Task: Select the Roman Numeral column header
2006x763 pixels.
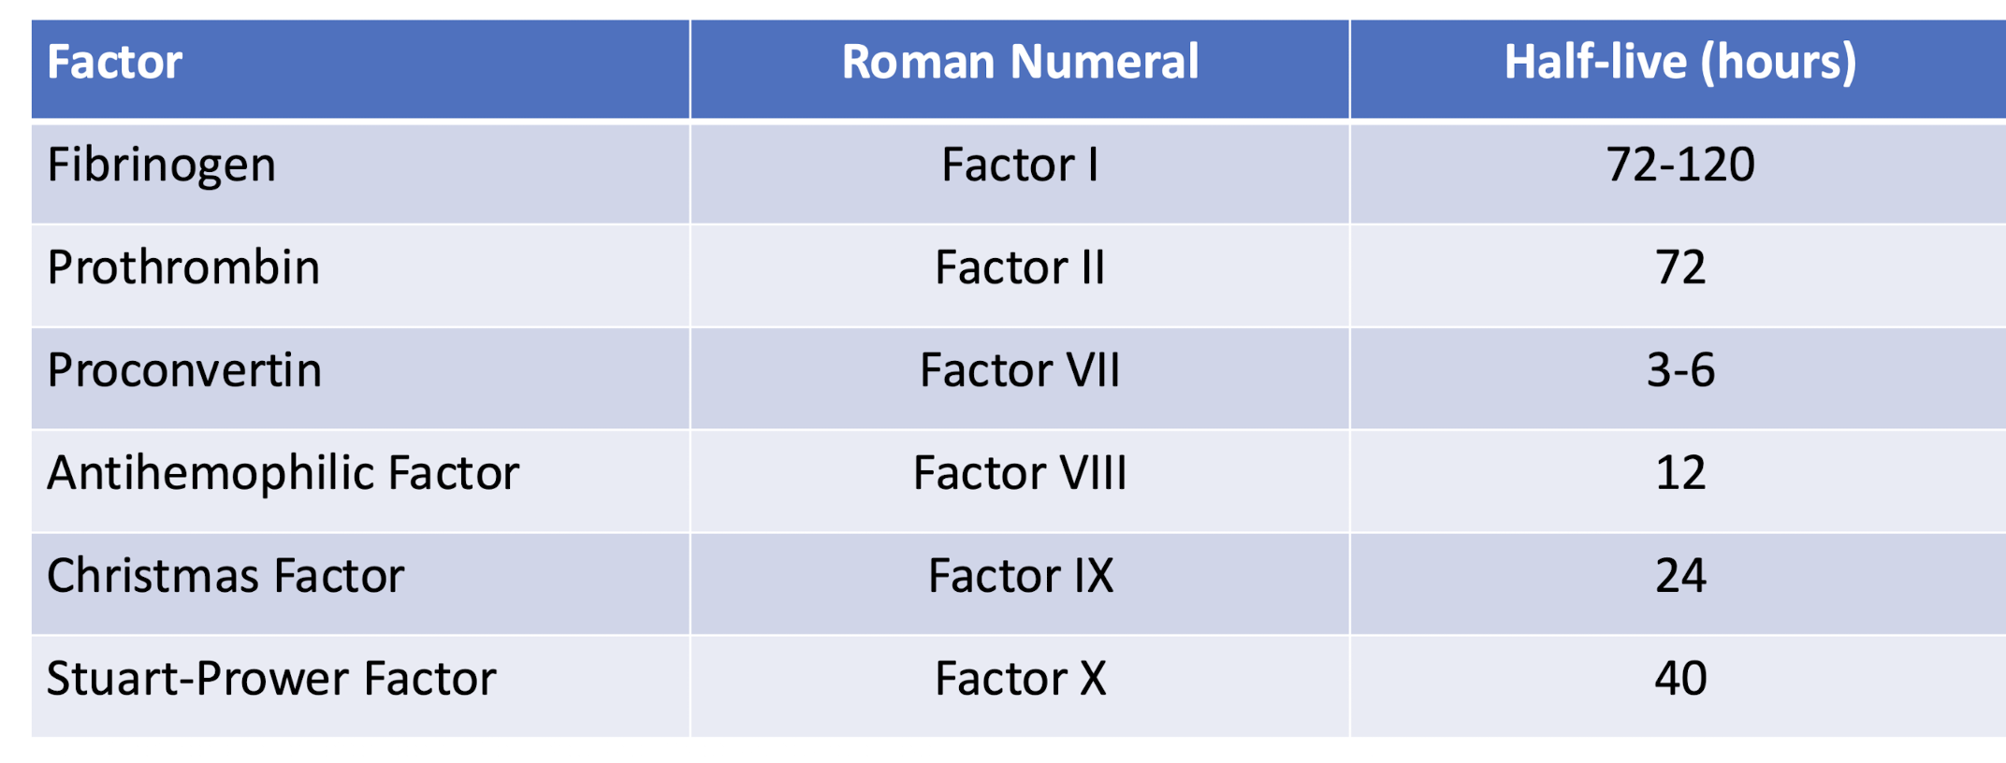Action: point(1019,64)
